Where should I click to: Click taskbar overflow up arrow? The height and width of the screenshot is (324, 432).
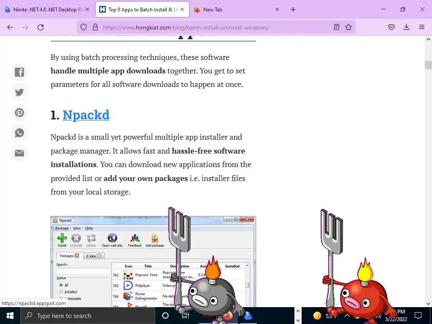pyautogui.click(x=298, y=311)
